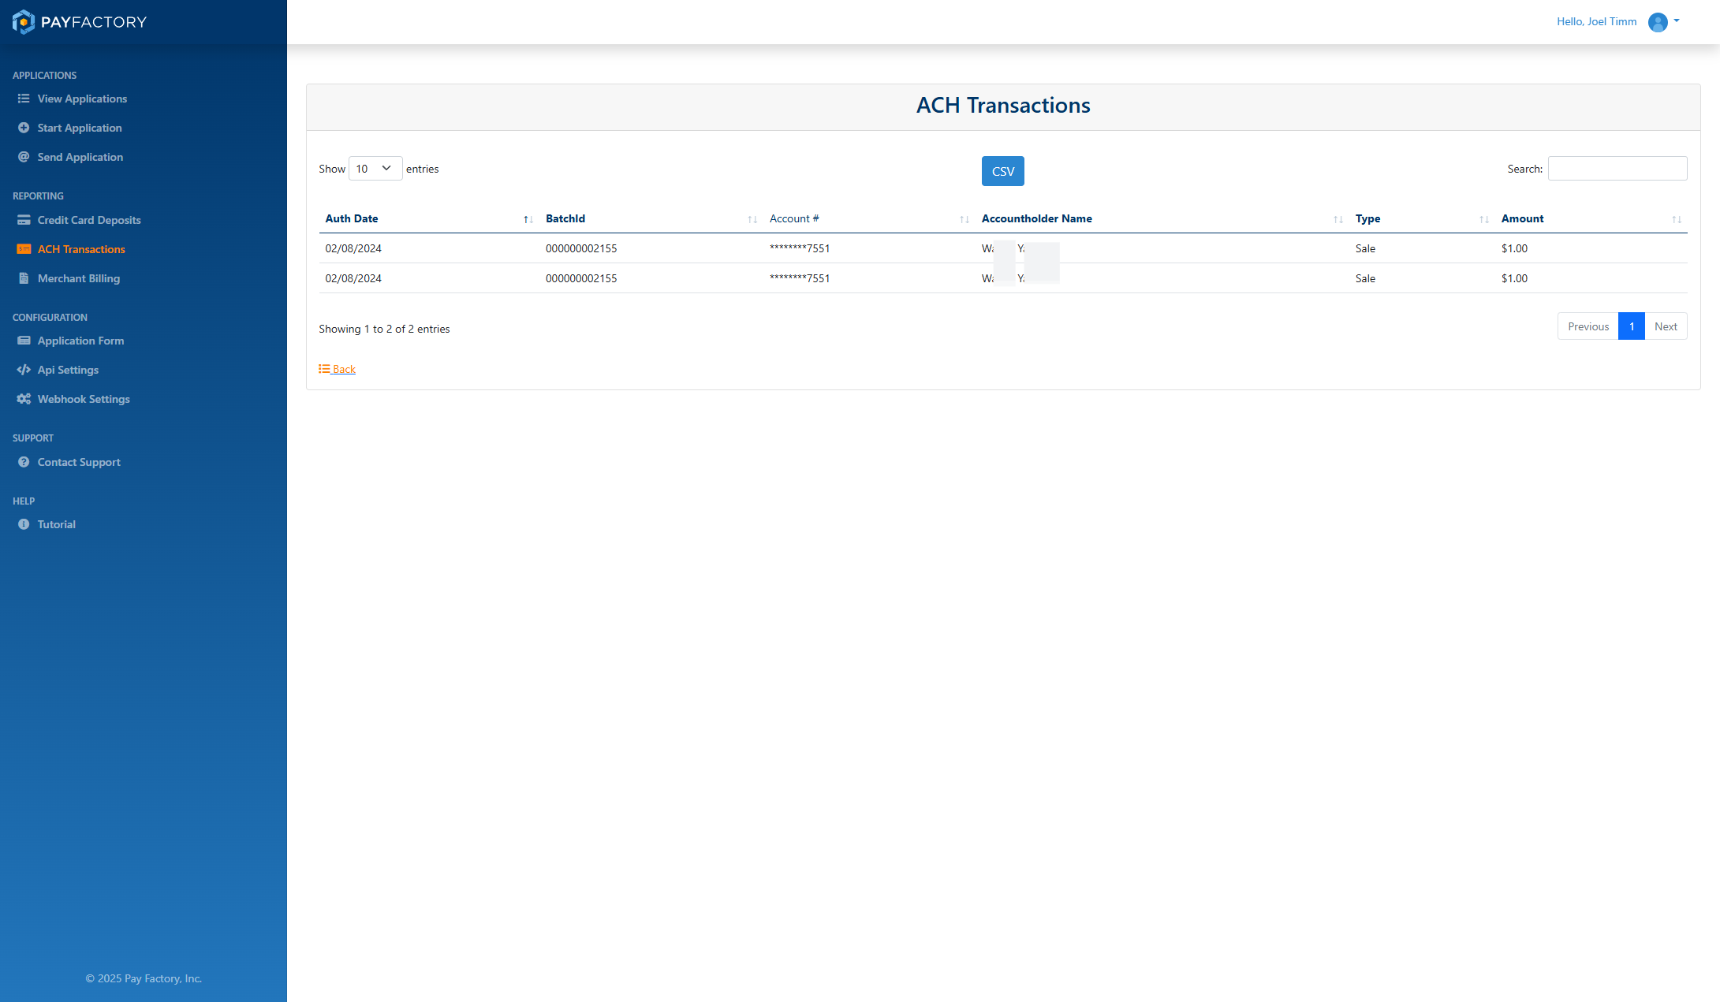Click the PayFactory logo icon

(x=24, y=22)
